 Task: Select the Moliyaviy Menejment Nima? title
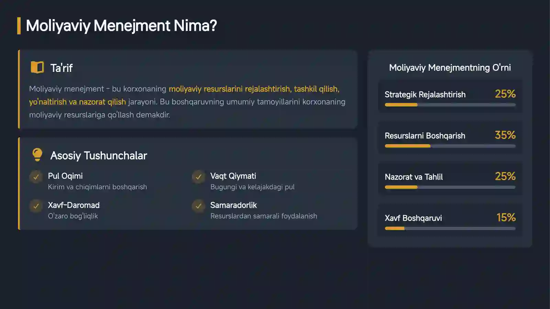coord(121,26)
